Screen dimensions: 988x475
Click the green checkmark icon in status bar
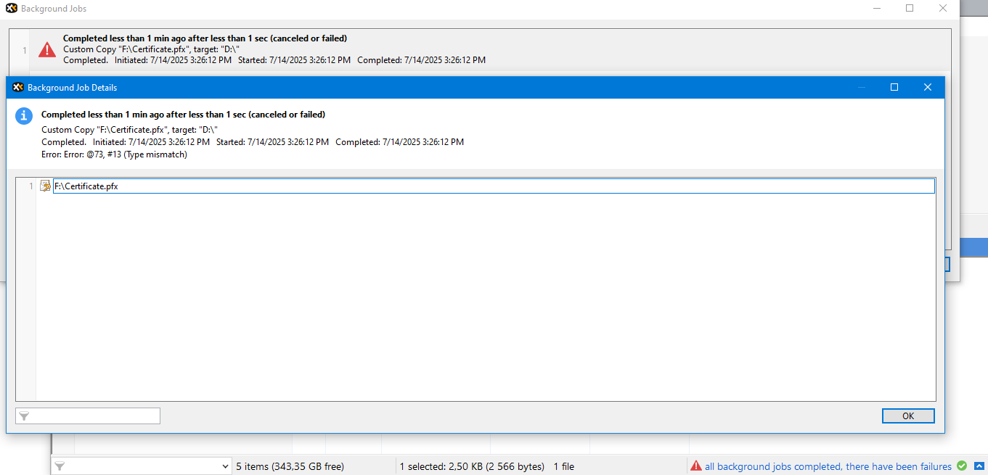click(x=962, y=466)
